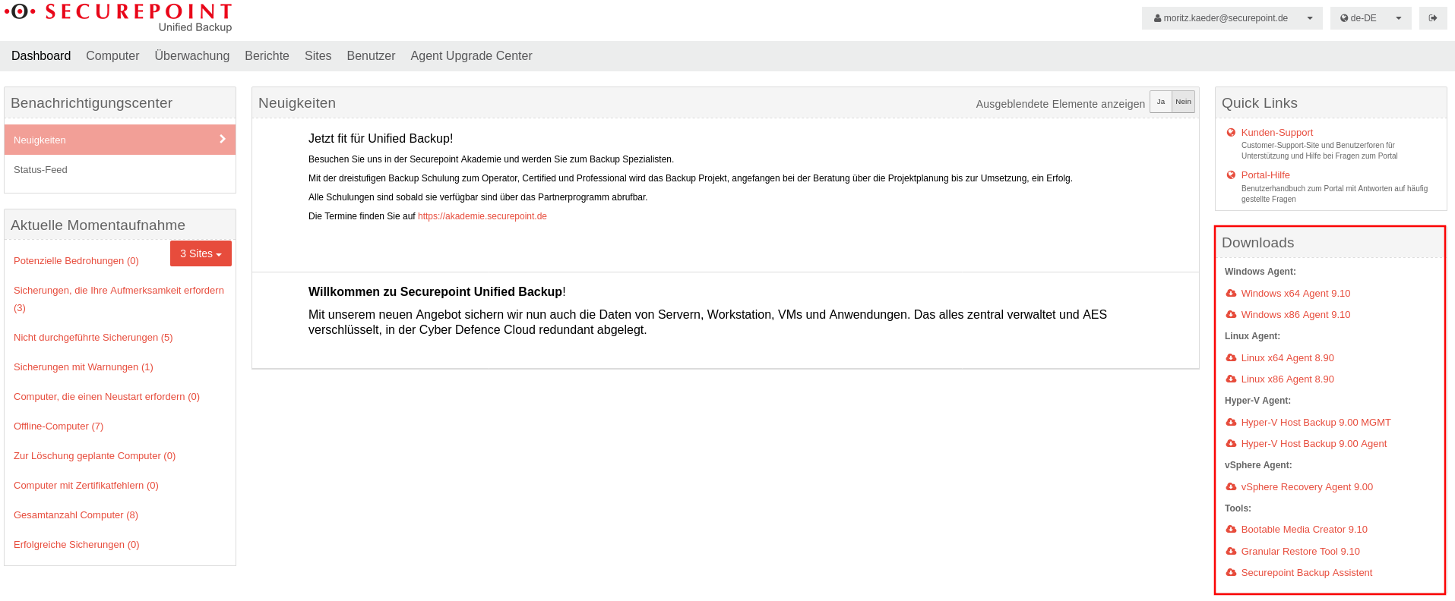Image resolution: width=1455 pixels, height=601 pixels.
Task: Download Hyper-V Host Backup 9.00 MGMT link
Action: [x=1316, y=422]
